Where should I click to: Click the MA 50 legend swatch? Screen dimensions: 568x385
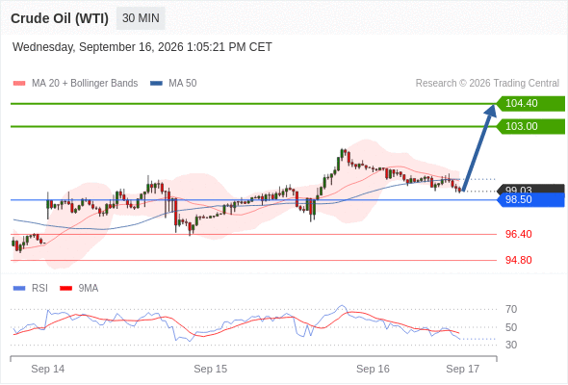(x=156, y=84)
